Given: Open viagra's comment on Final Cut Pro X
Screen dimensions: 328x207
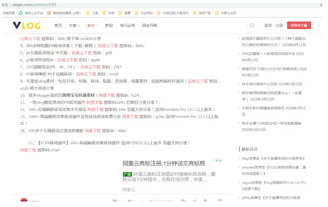Looking at the screenshot, I should pyautogui.click(x=274, y=185).
